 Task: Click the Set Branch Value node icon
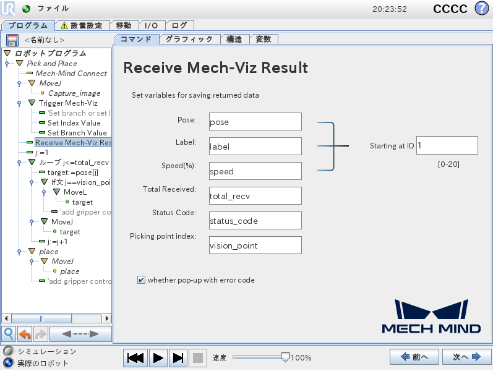pyautogui.click(x=42, y=132)
